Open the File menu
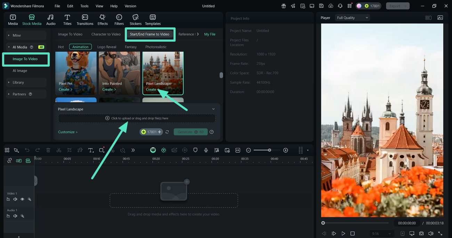The image size is (452, 238). tap(57, 6)
